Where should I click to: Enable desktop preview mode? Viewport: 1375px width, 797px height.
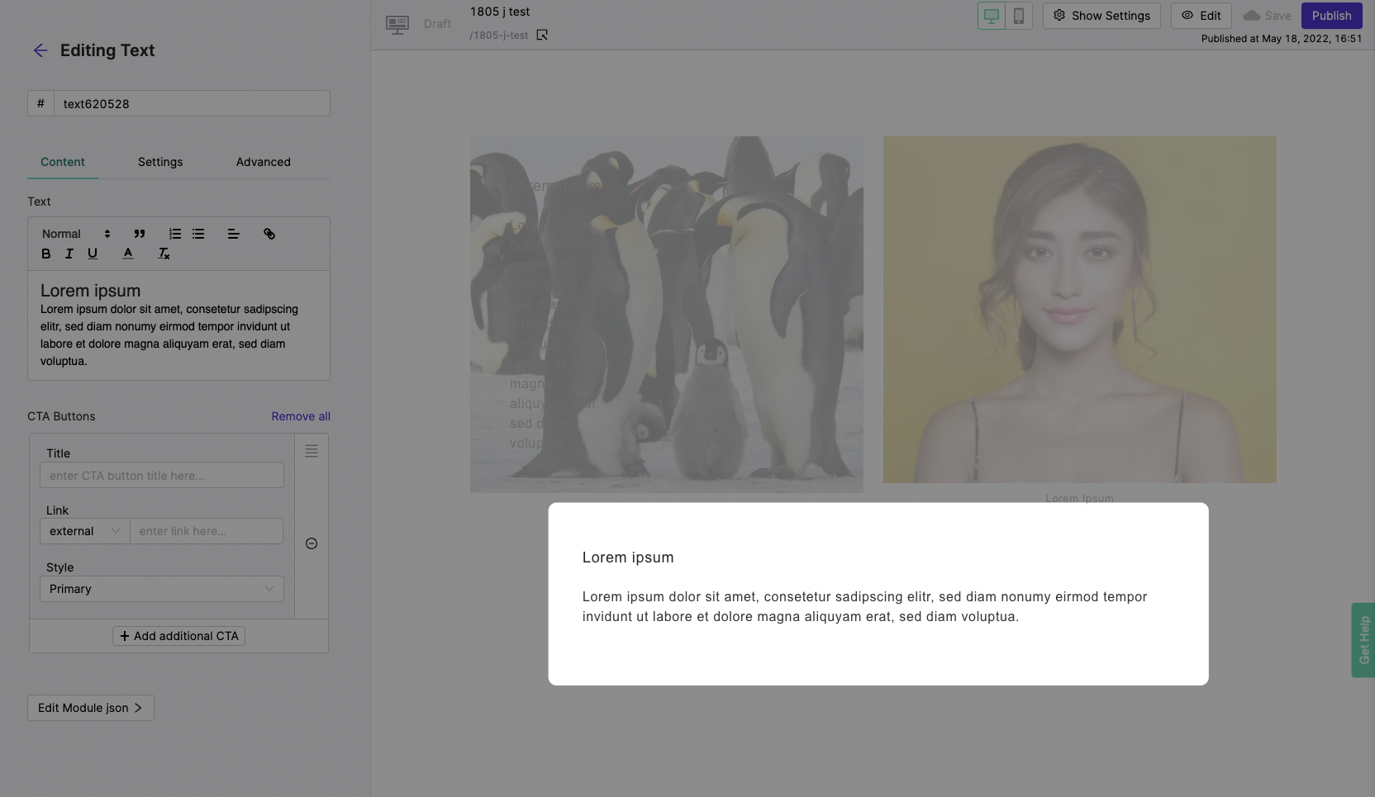[991, 15]
